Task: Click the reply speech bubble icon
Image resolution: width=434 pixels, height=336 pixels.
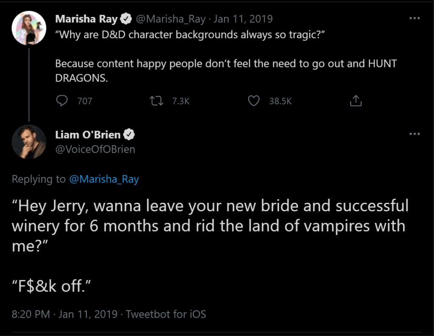Action: 62,101
